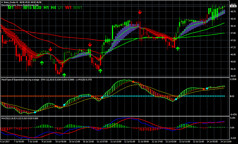Click the 46.95 price axis label
Screen dimensions: 238x144
tap(233, 54)
